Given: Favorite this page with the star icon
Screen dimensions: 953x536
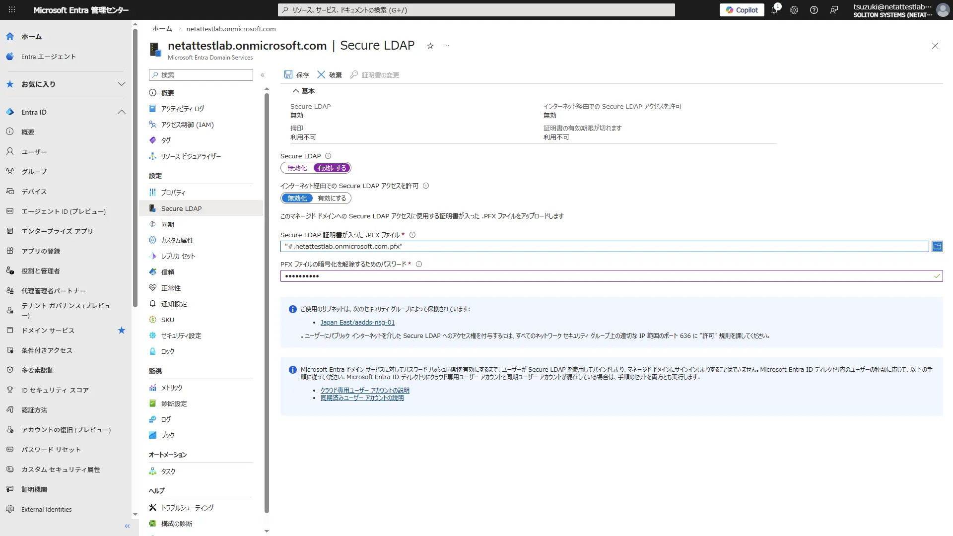Looking at the screenshot, I should (x=430, y=46).
